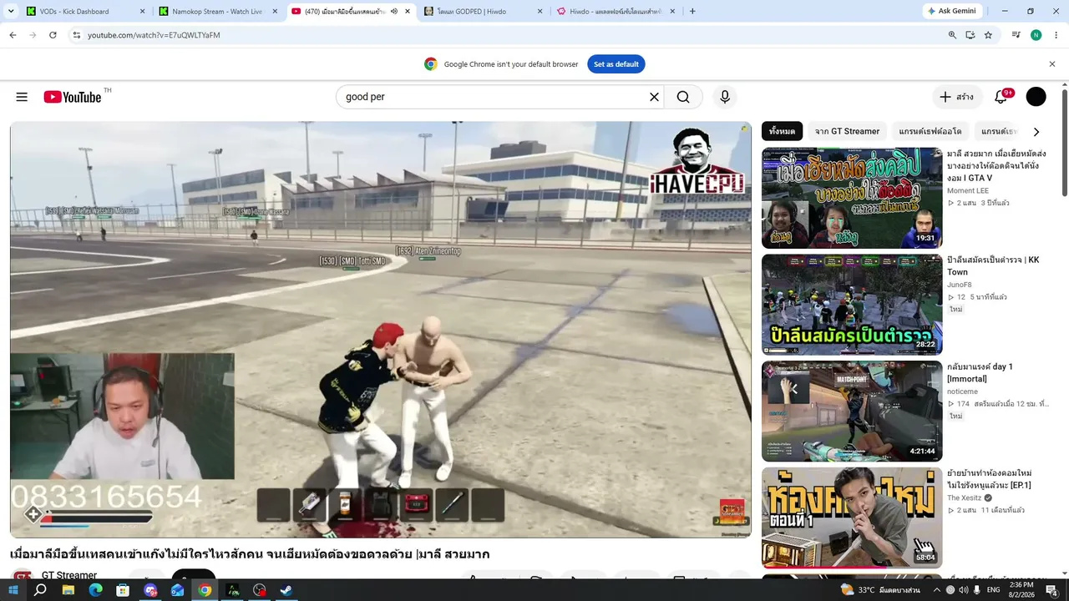Start voice search with the microphone

coord(725,97)
